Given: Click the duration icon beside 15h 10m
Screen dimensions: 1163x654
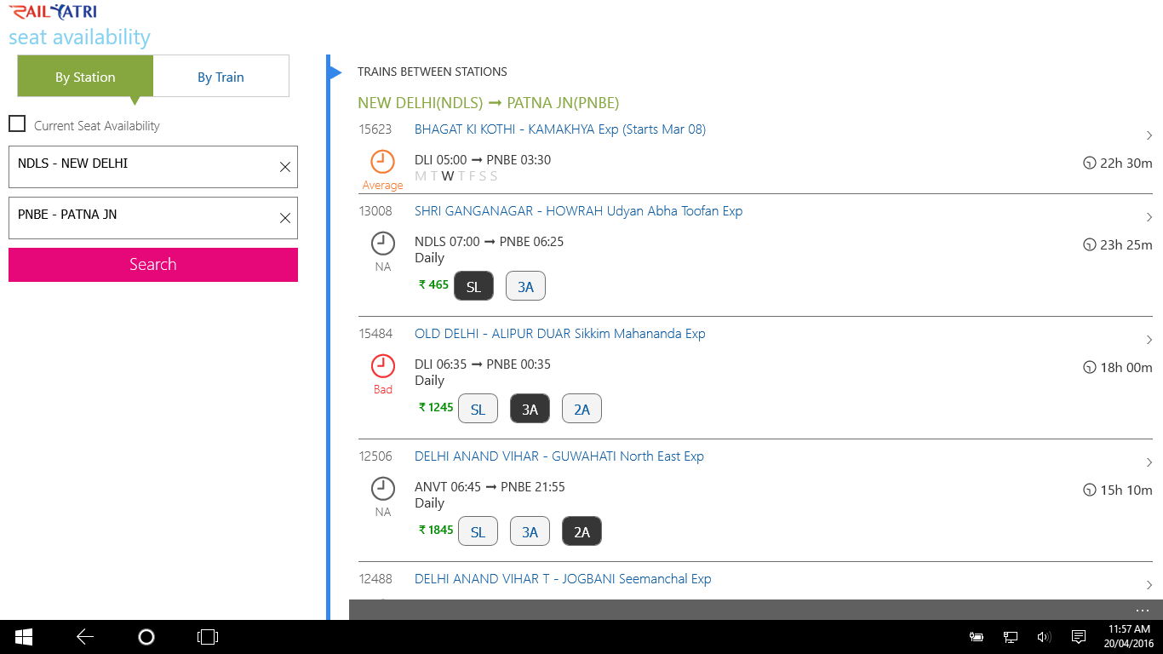Looking at the screenshot, I should click(1089, 490).
